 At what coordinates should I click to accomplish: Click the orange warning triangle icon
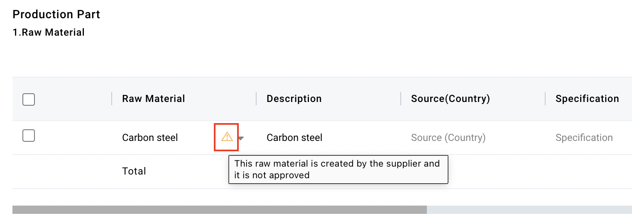227,136
